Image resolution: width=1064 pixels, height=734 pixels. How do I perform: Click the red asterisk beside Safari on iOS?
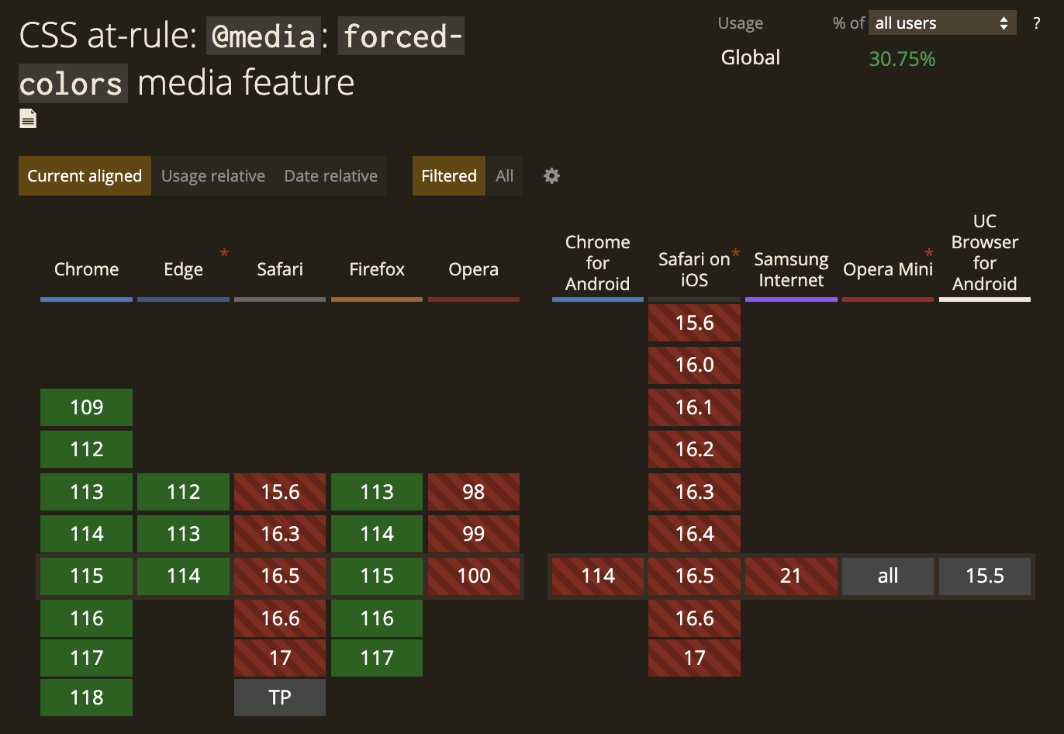(734, 252)
